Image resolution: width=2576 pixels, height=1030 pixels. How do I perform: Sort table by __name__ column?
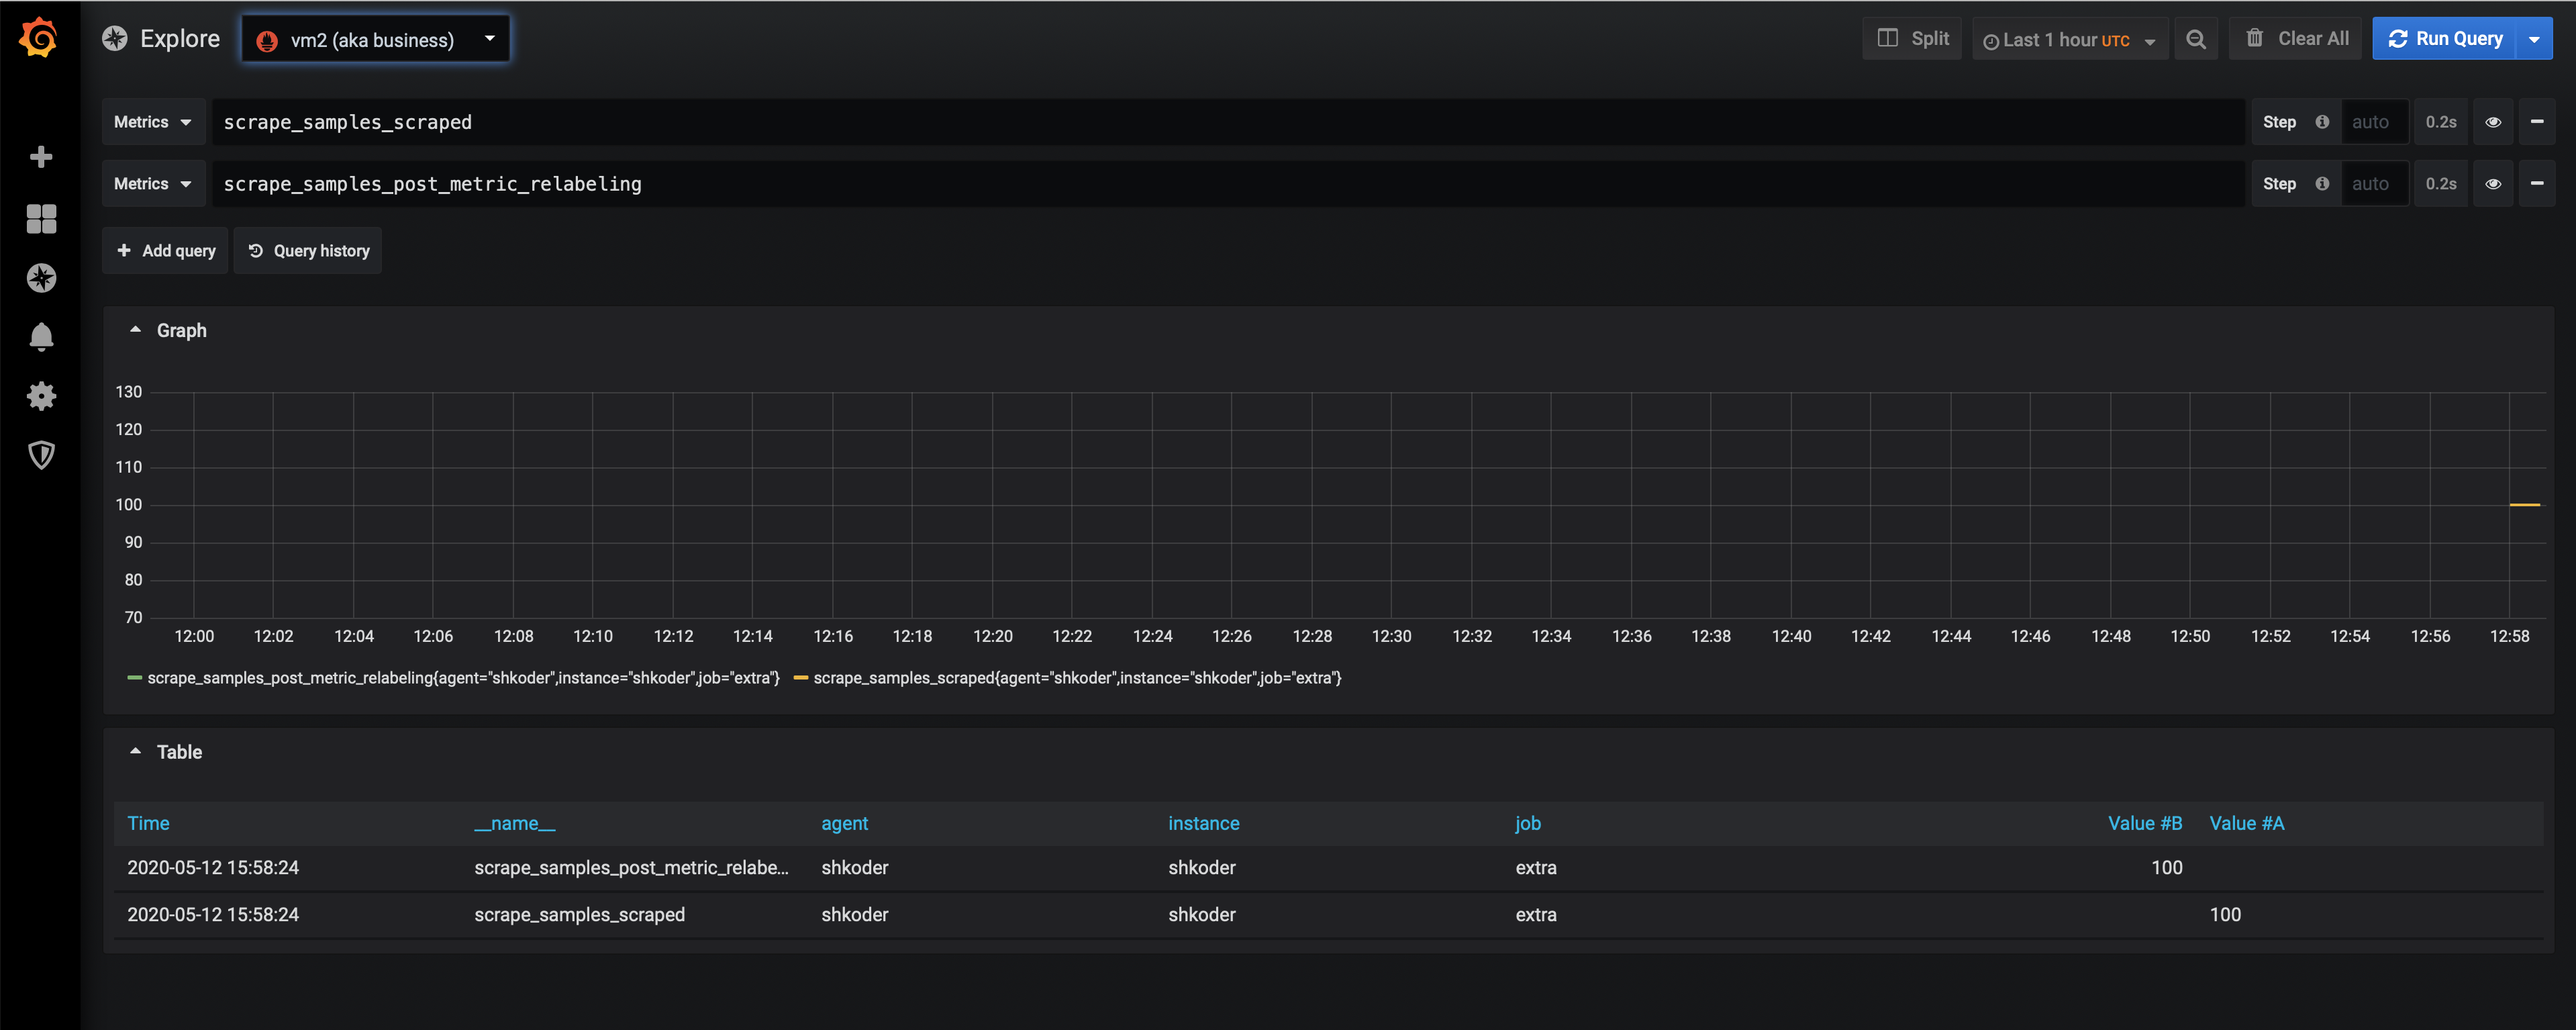[x=514, y=824]
